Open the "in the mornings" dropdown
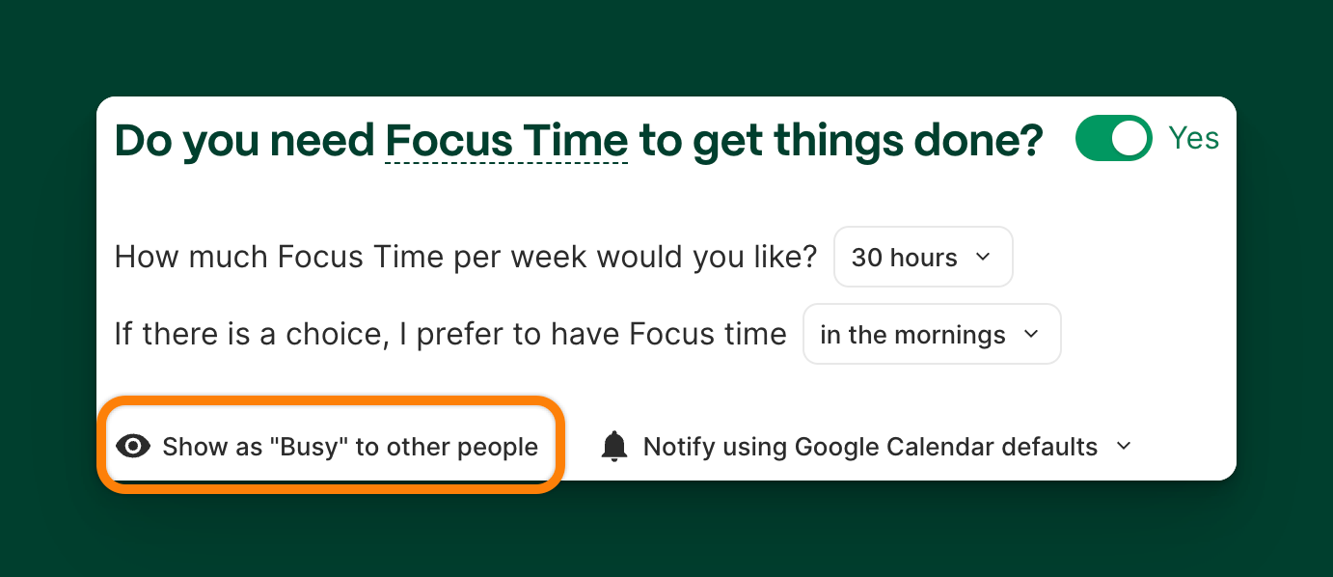Viewport: 1333px width, 577px height. pos(931,334)
